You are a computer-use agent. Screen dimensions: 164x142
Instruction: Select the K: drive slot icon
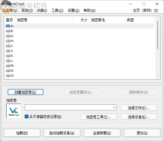pos(8,56)
